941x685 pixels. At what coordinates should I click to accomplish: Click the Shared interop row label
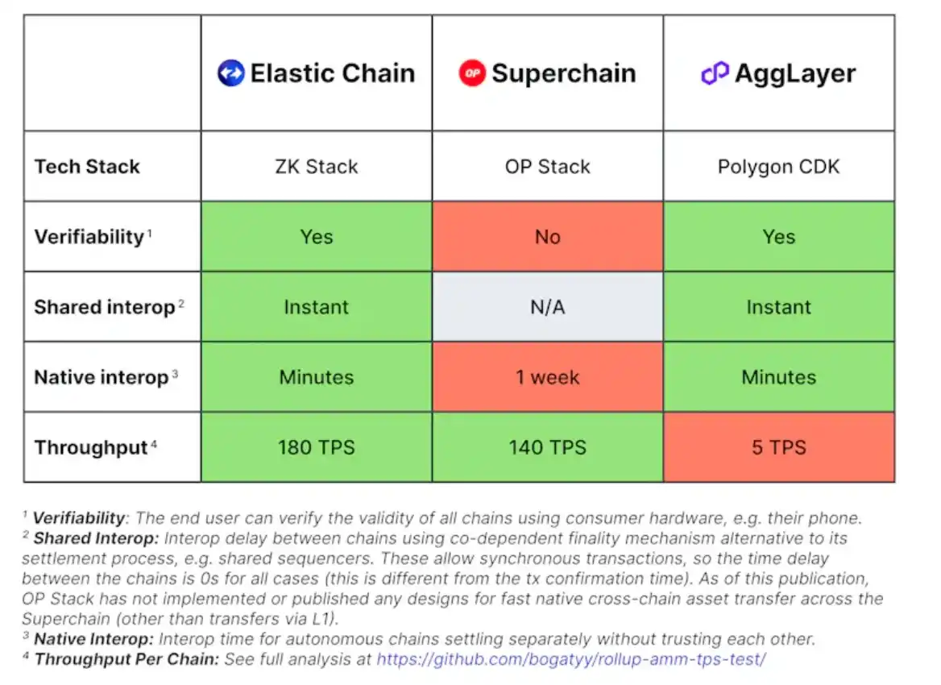104,307
